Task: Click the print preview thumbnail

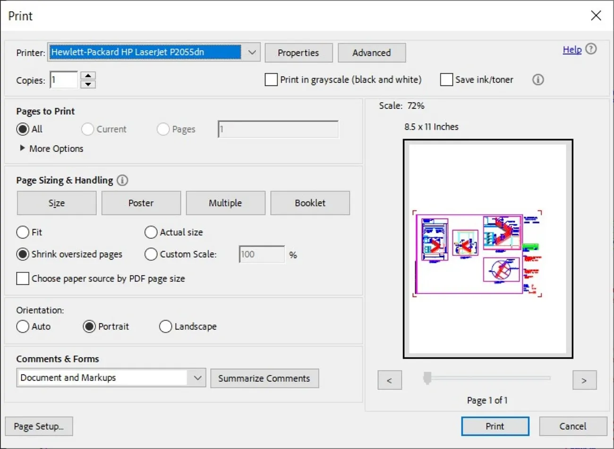Action: point(488,249)
